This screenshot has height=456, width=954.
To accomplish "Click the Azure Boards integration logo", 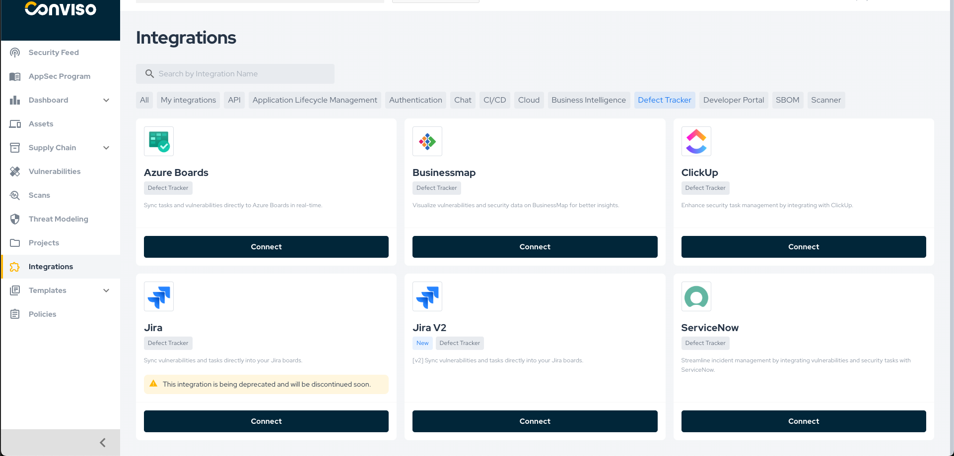I will 158,141.
